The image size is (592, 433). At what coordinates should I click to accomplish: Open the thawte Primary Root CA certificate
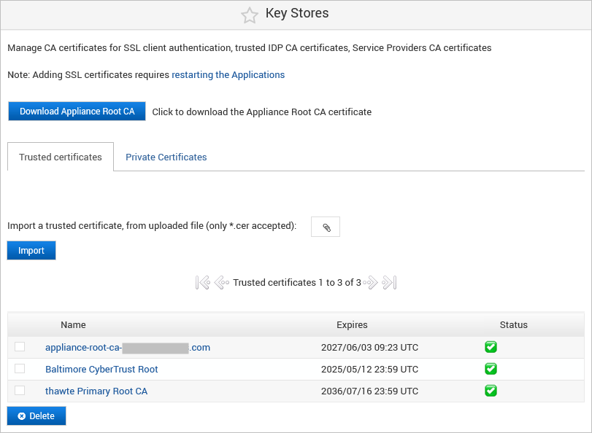pos(96,391)
